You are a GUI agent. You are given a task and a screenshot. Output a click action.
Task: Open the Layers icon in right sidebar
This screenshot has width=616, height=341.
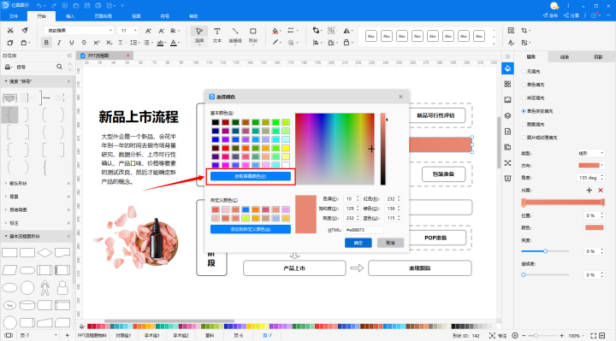507,115
